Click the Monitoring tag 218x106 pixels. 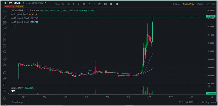(x=9, y=6)
